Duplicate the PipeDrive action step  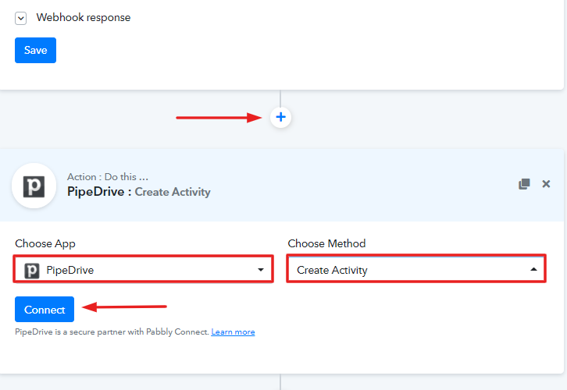(524, 184)
